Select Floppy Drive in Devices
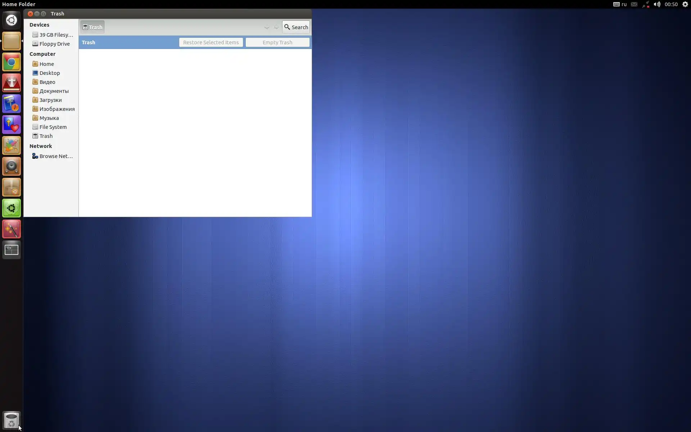The image size is (691, 432). pos(54,44)
